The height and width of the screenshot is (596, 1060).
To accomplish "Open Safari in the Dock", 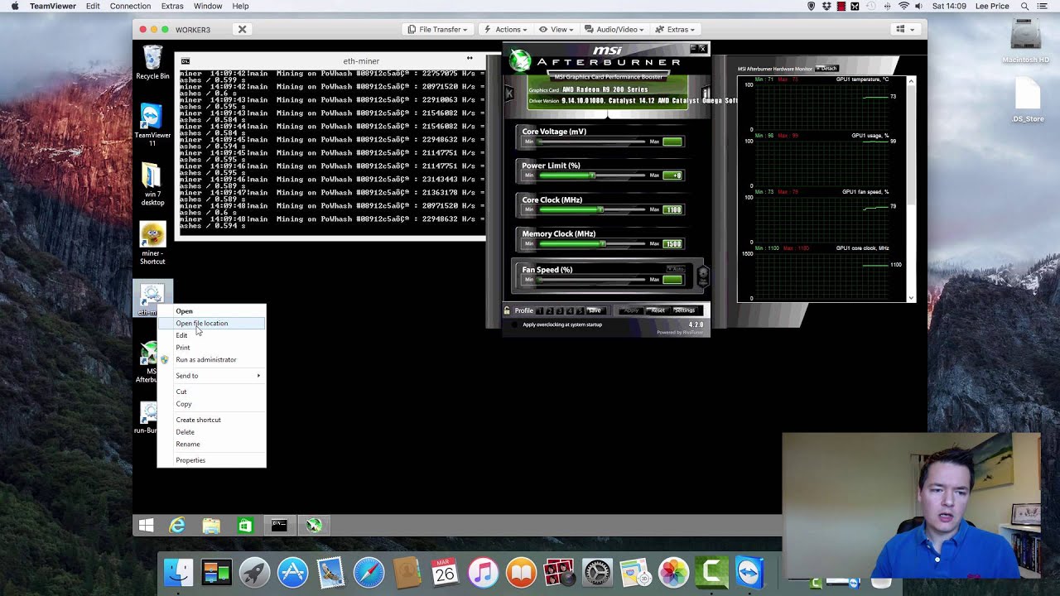I will click(x=369, y=573).
